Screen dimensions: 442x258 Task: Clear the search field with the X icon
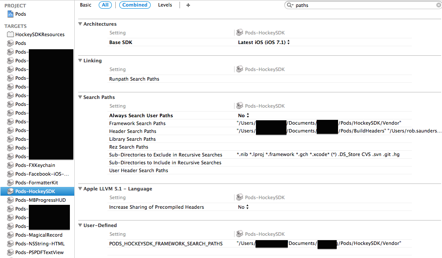tap(439, 5)
